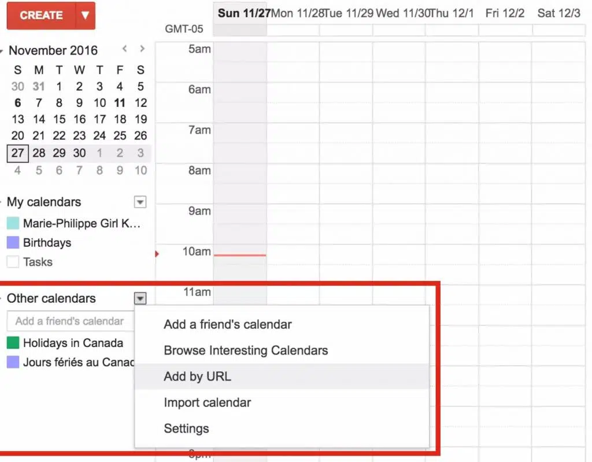Select November 27 in mini calendar
592x462 pixels.
pos(18,153)
